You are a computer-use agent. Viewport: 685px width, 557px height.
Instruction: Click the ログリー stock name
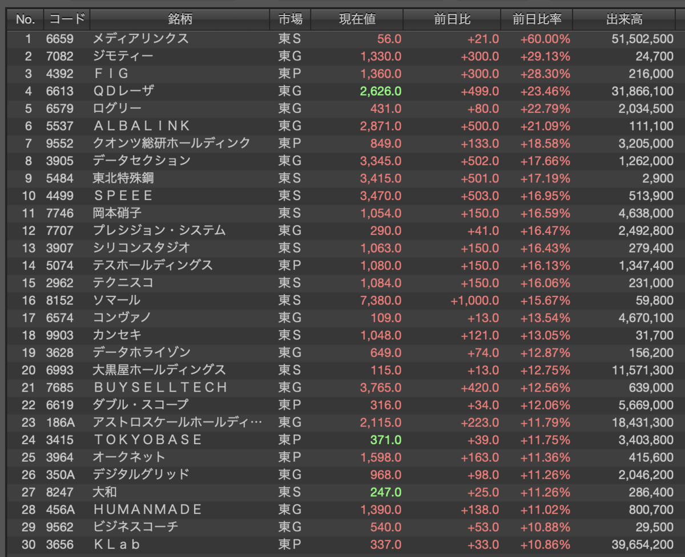117,108
